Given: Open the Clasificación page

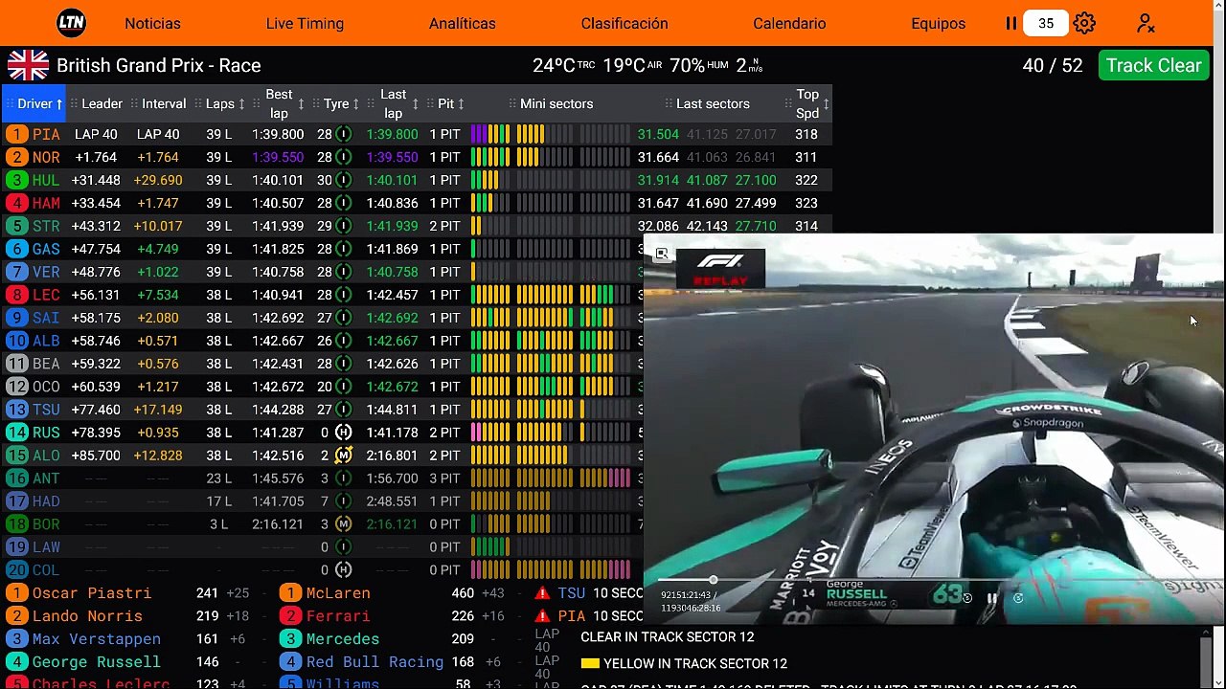Looking at the screenshot, I should point(624,23).
